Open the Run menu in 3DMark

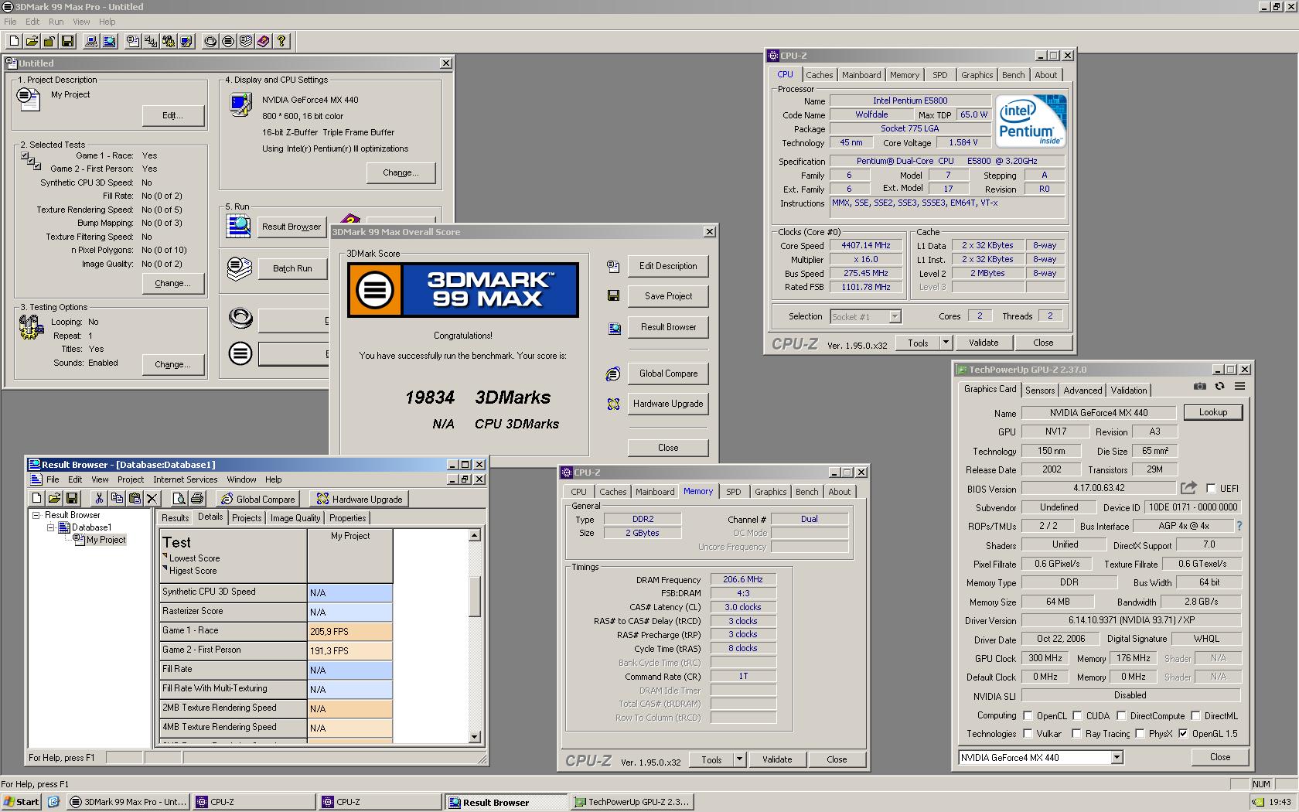click(56, 22)
